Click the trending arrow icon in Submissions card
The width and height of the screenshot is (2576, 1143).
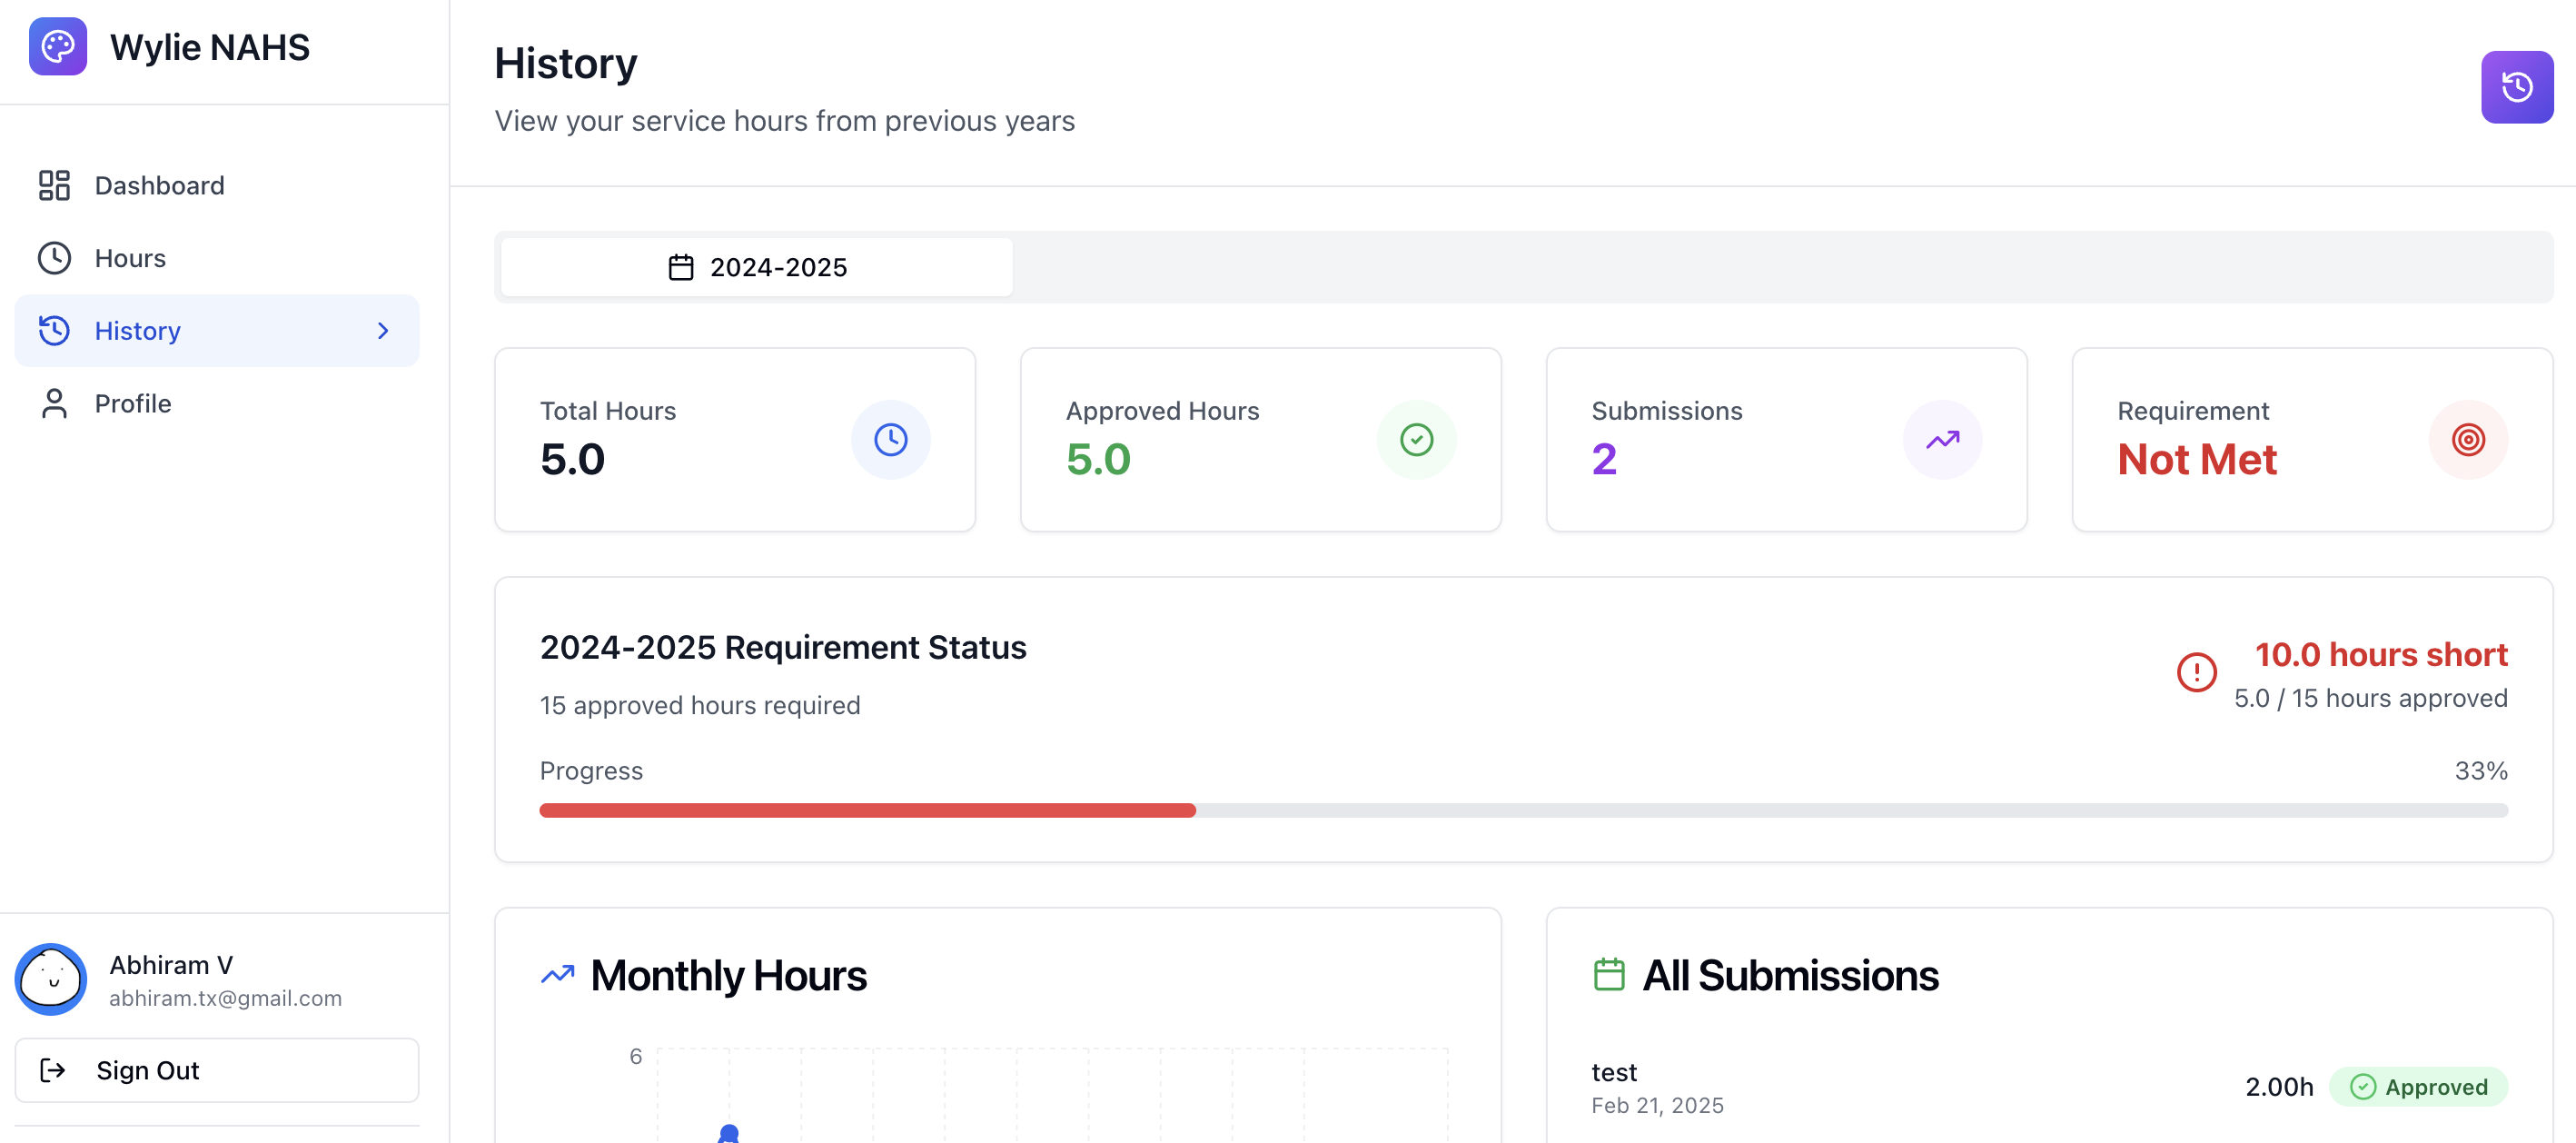(x=1942, y=439)
